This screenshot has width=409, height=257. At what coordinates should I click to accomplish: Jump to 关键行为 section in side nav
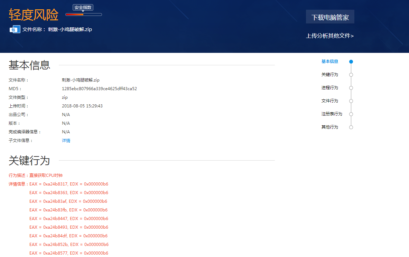[330, 75]
